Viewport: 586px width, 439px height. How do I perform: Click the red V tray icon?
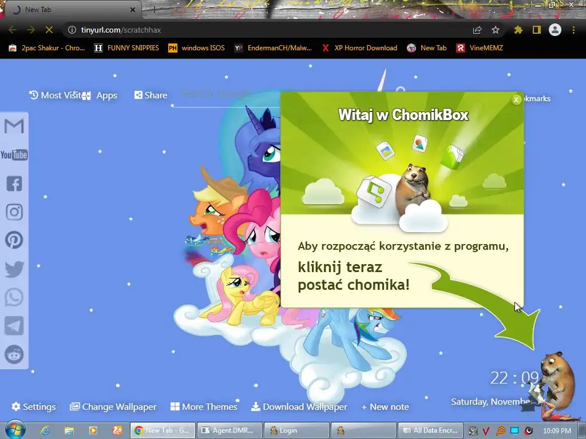coord(486,431)
